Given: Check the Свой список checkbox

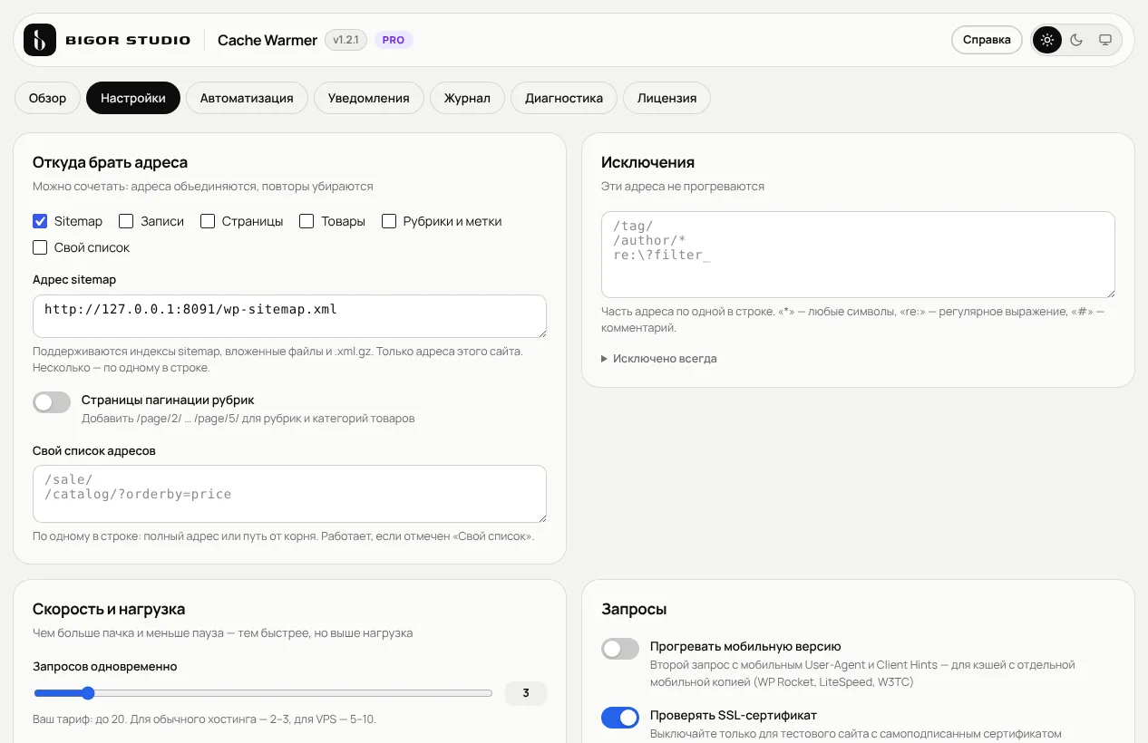Looking at the screenshot, I should point(40,247).
